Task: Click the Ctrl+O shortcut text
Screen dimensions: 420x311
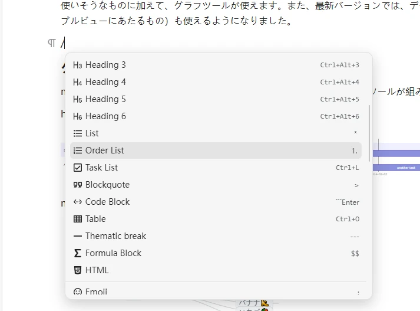Action: click(348, 219)
